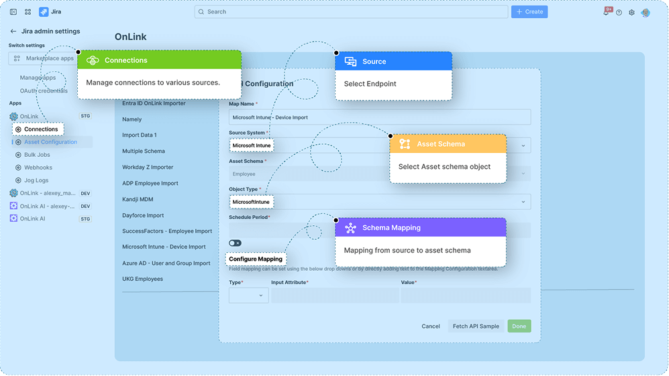
Task: Open the app switcher grid icon
Action: tap(28, 12)
